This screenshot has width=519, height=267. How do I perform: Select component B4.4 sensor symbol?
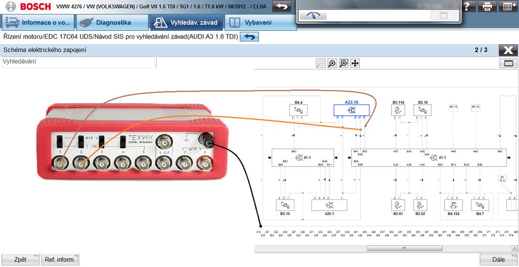point(298,110)
